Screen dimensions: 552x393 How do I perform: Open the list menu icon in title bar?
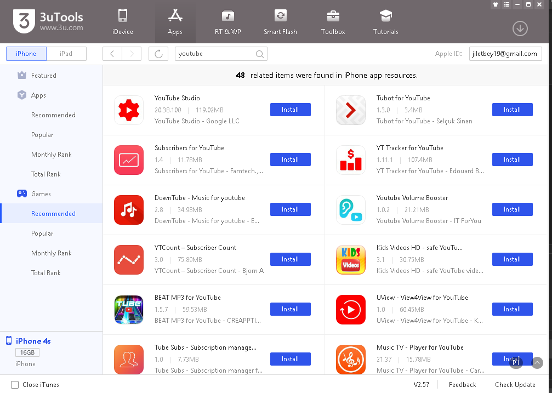click(x=507, y=4)
